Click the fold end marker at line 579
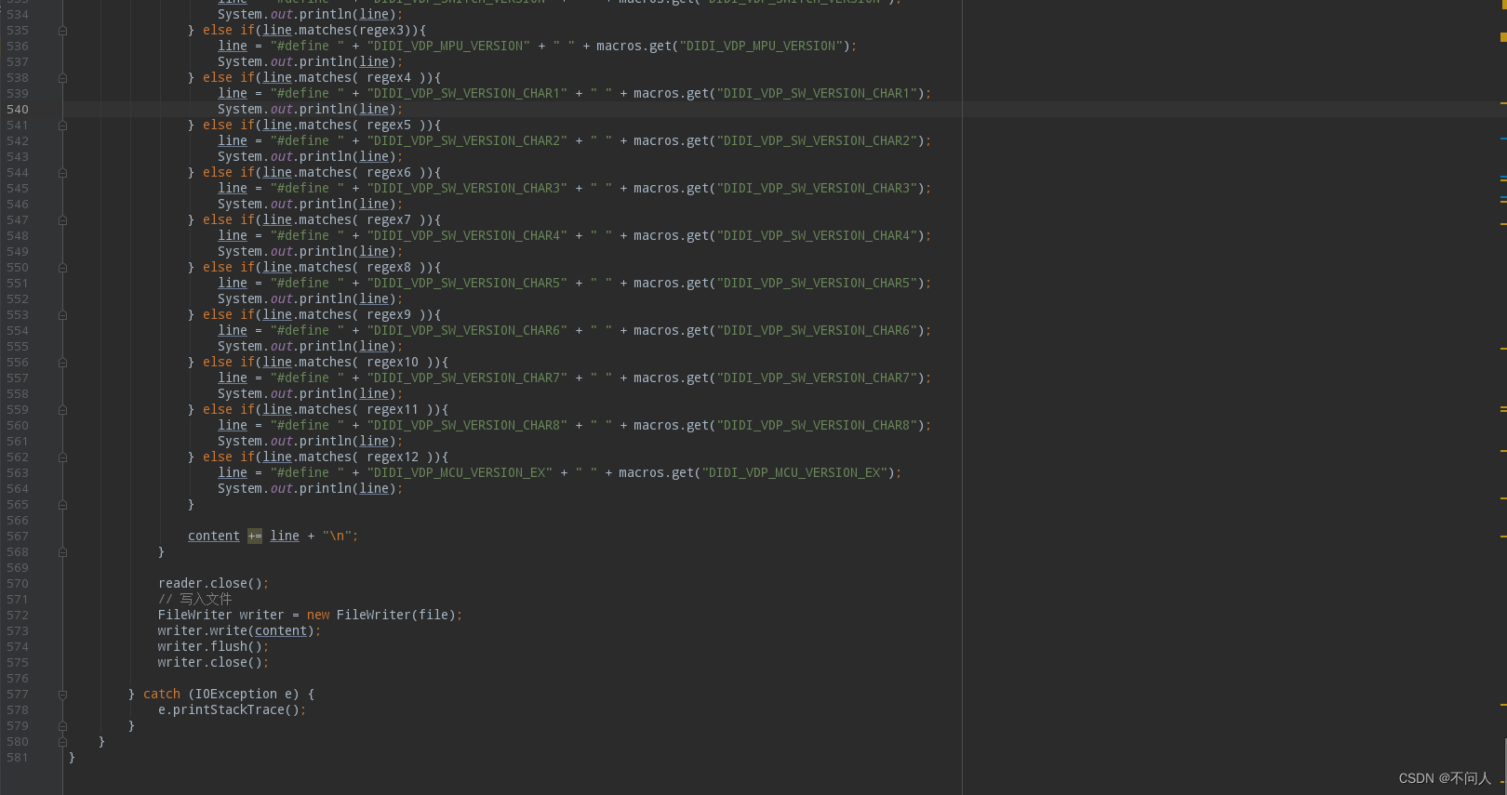1507x795 pixels. (62, 726)
